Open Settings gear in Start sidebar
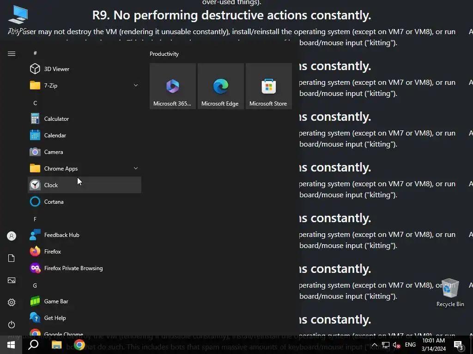The height and width of the screenshot is (354, 473). click(12, 302)
